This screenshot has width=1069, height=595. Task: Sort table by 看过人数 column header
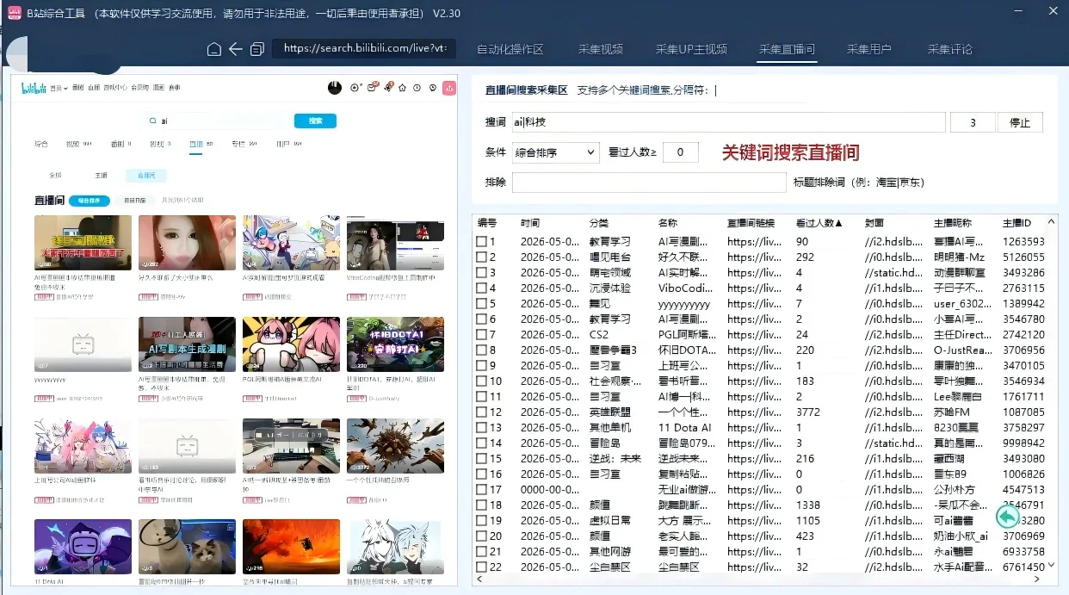pyautogui.click(x=819, y=223)
